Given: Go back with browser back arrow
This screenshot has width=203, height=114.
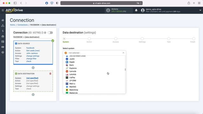Looking at the screenshot, I should [x=21, y=3].
